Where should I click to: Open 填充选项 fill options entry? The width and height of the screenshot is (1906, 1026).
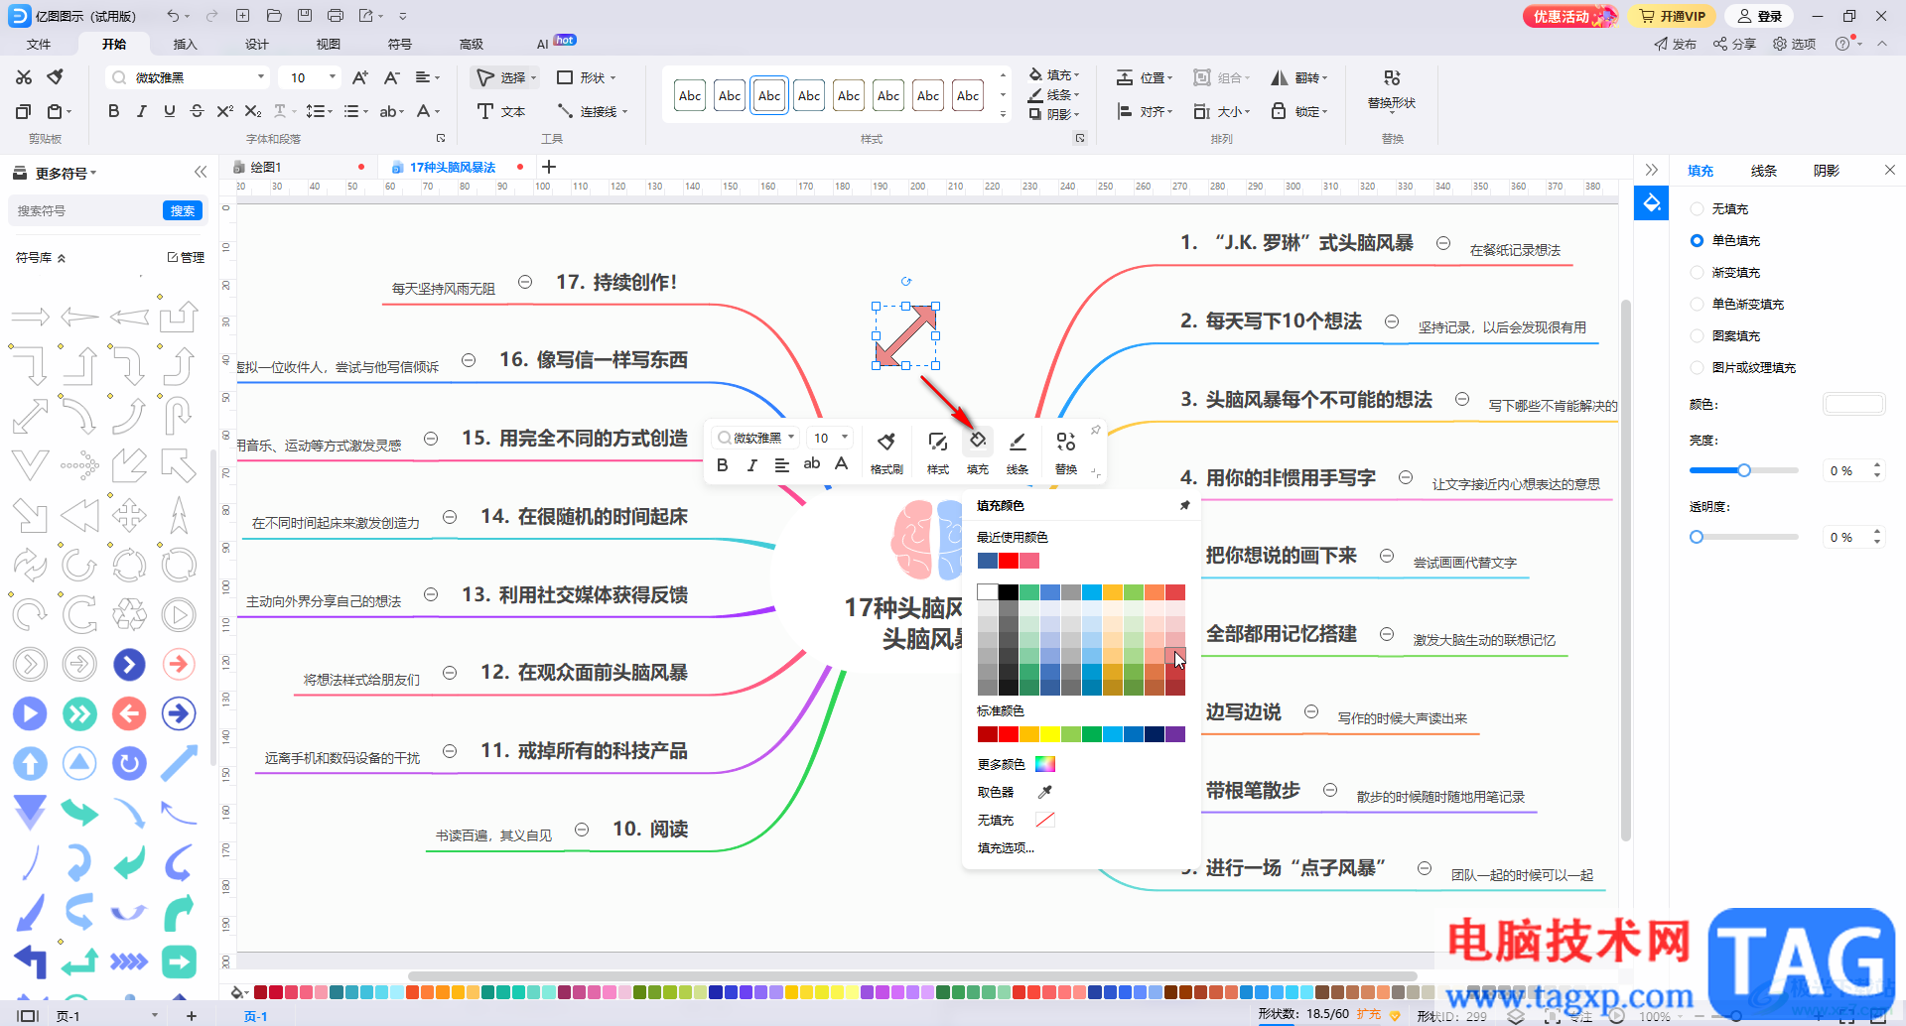(x=1006, y=847)
